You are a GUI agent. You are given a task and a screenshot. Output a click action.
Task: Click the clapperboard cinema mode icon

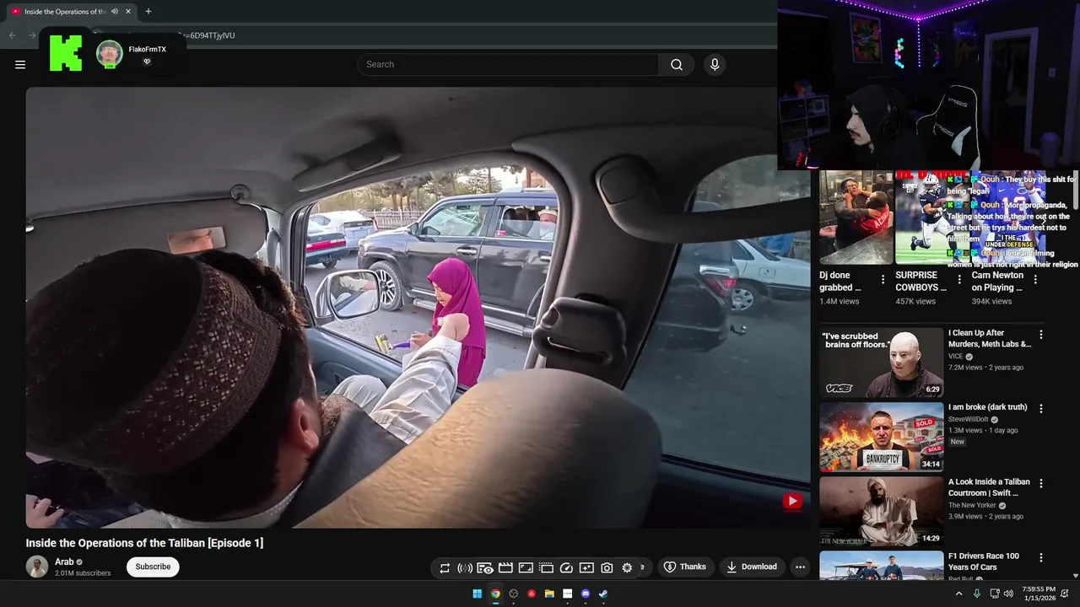click(x=505, y=568)
